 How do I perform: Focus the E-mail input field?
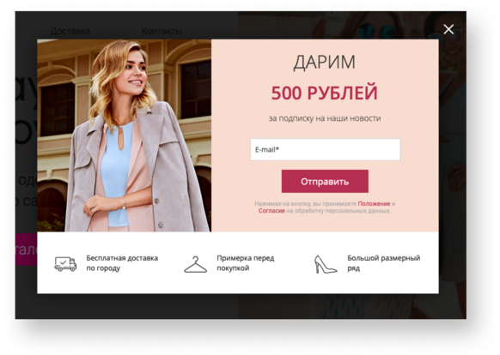(325, 149)
